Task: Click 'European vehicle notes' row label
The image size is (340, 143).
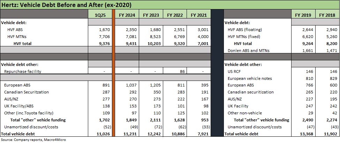Action: [x=250, y=78]
